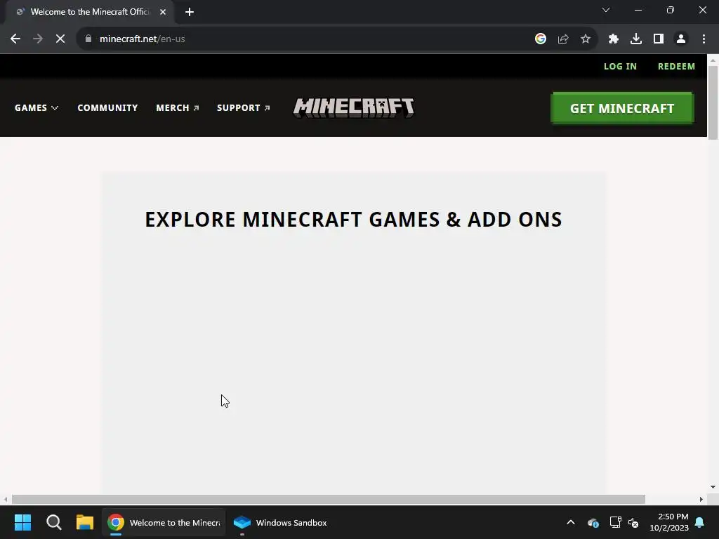Click REDEEM link
Viewport: 719px width, 539px height.
pos(676,67)
